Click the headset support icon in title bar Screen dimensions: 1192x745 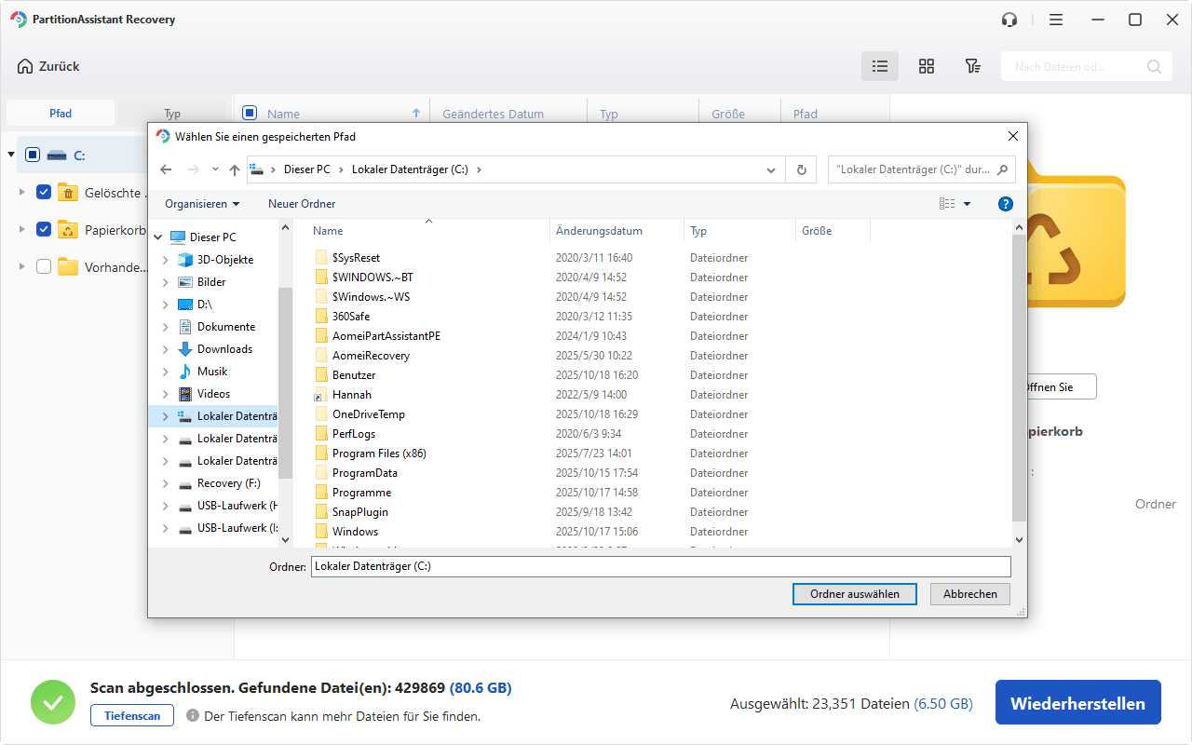coord(1009,20)
